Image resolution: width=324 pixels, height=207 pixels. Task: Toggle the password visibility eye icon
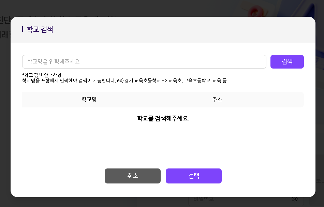pyautogui.click(x=295, y=199)
